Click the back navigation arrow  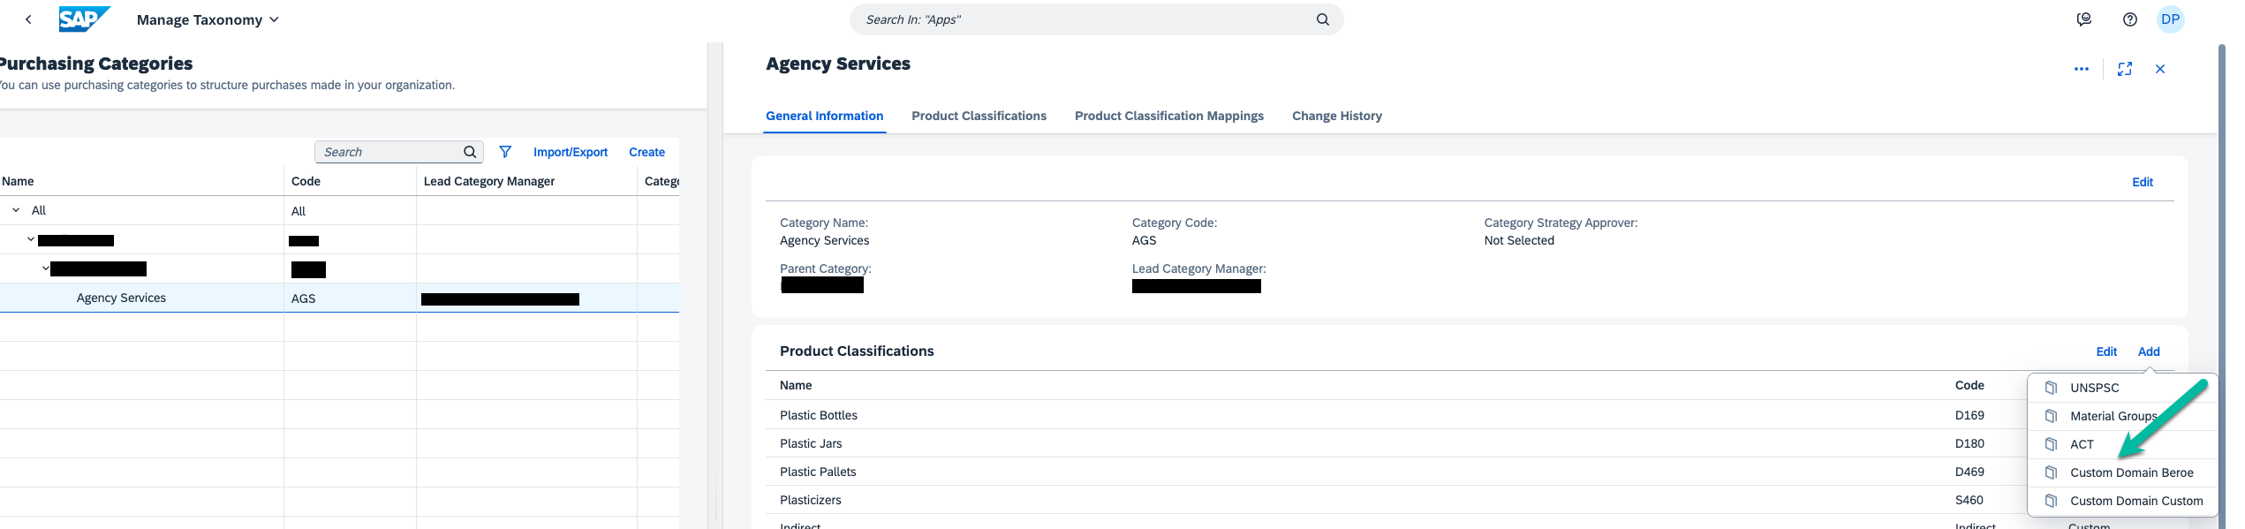click(28, 19)
